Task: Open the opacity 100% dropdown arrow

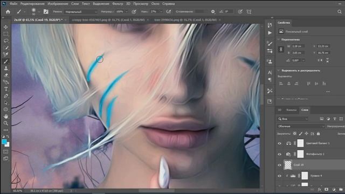Action: click(127, 12)
